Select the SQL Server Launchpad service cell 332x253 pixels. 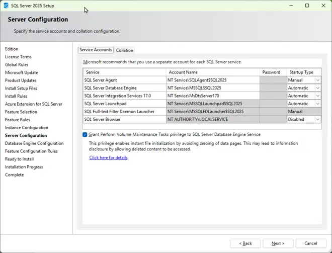click(125, 104)
